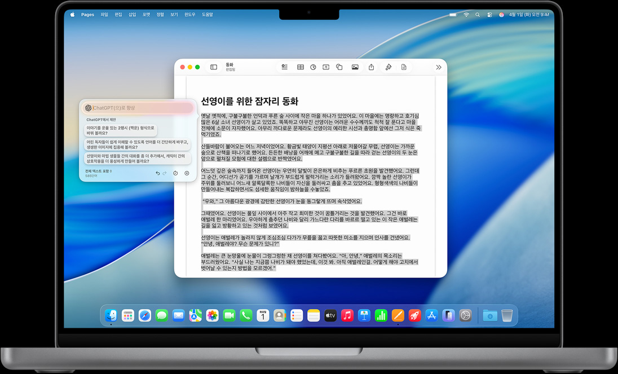Open Mail from the Dock

[179, 315]
